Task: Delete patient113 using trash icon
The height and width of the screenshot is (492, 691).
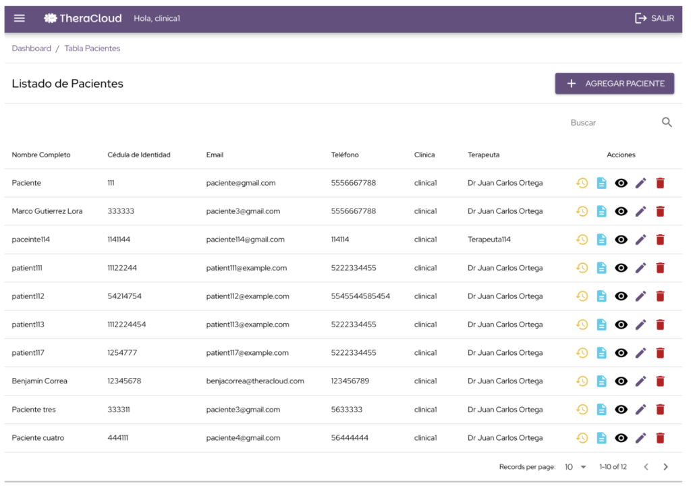Action: point(660,325)
